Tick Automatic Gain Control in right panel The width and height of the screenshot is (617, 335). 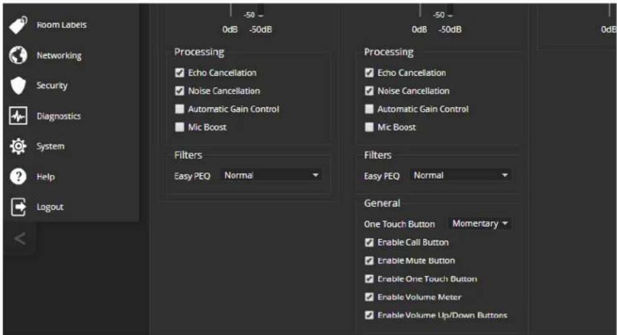tap(369, 109)
